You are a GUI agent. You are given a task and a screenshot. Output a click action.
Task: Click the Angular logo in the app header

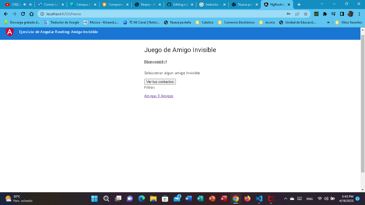[x=10, y=32]
